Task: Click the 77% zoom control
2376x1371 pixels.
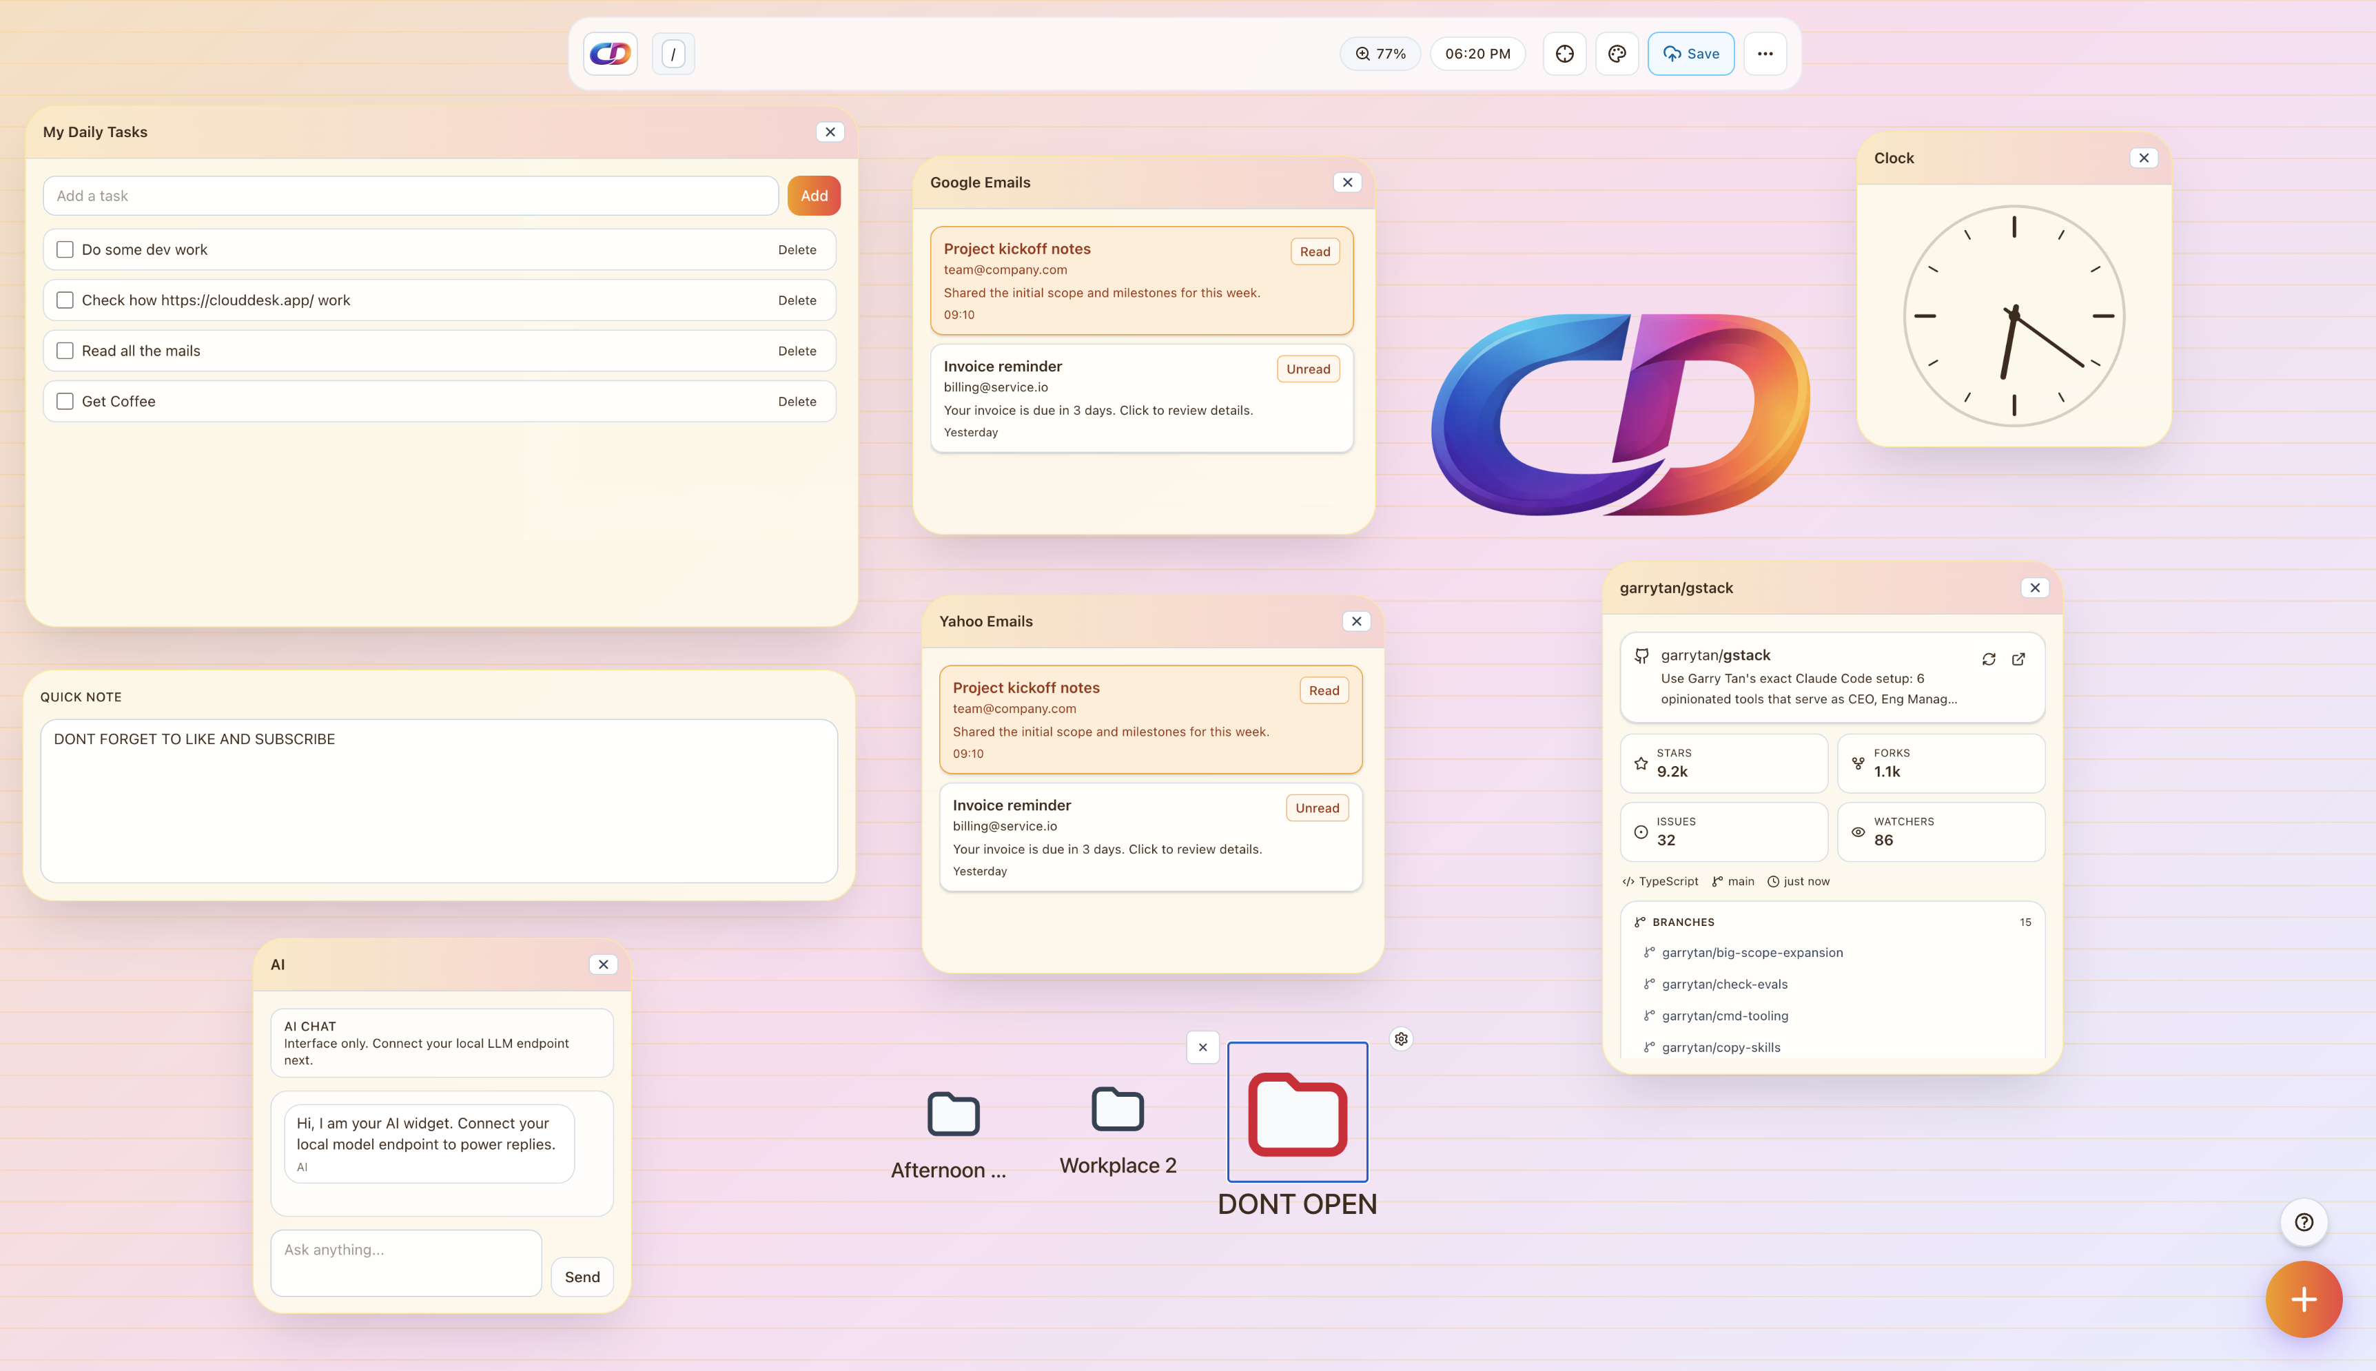Action: 1379,54
